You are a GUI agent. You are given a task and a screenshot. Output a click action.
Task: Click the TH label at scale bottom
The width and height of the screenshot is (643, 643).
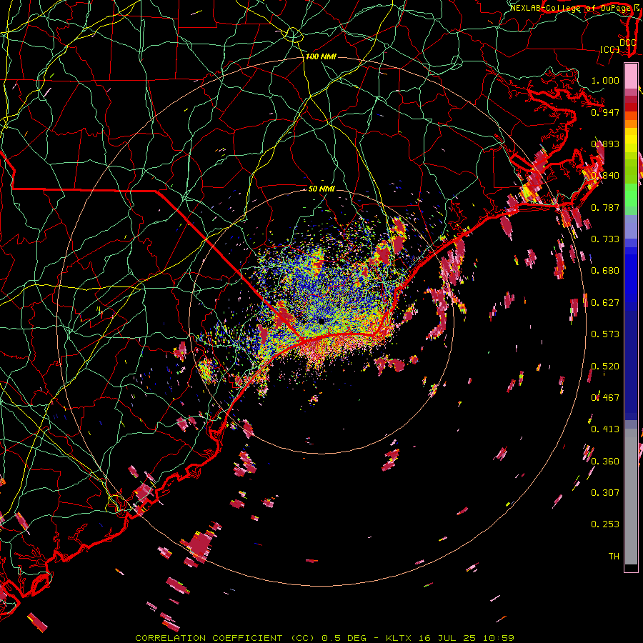tap(614, 557)
